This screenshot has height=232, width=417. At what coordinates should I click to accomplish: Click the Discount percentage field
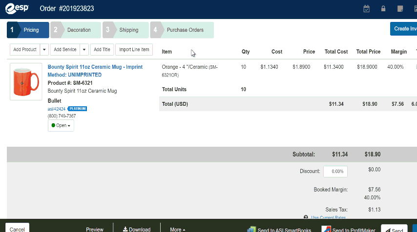(335, 172)
